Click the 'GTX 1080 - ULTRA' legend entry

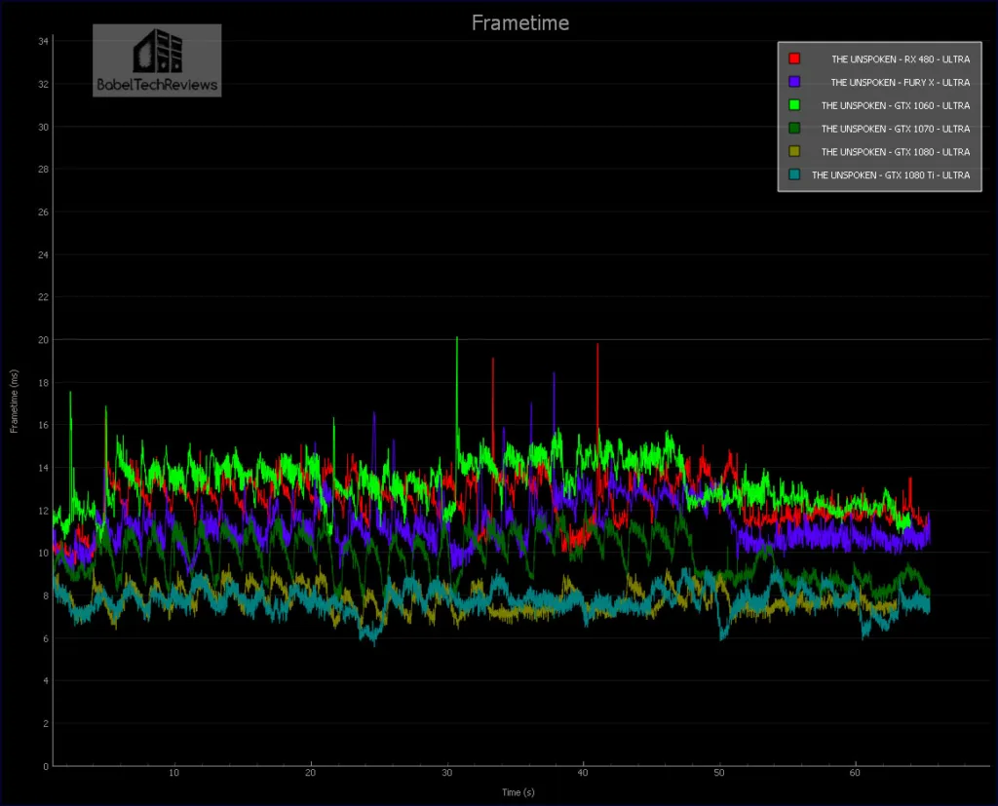click(x=895, y=152)
